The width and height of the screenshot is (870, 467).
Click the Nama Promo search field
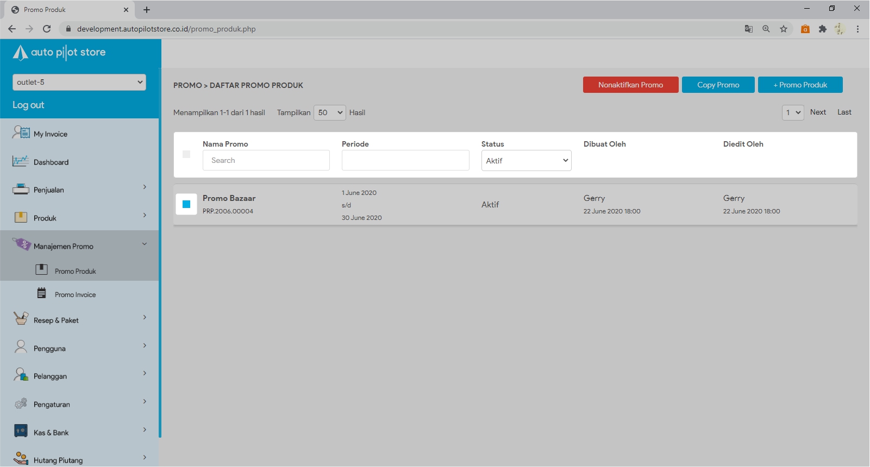click(266, 160)
